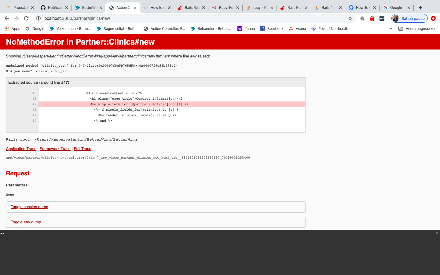
Task: Toggle session dump section
Action: [29, 207]
